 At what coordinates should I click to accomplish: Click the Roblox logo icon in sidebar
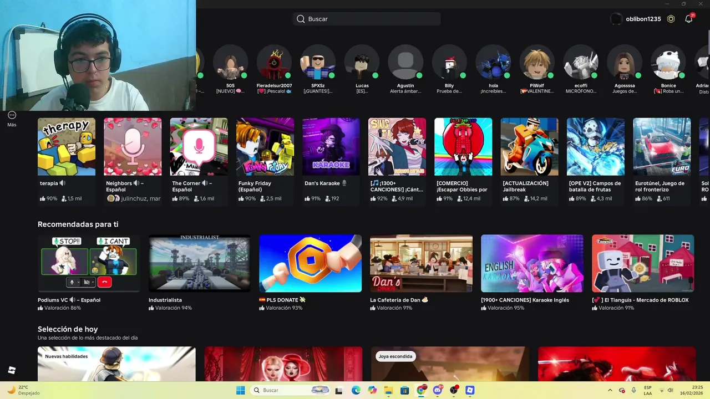point(12,370)
